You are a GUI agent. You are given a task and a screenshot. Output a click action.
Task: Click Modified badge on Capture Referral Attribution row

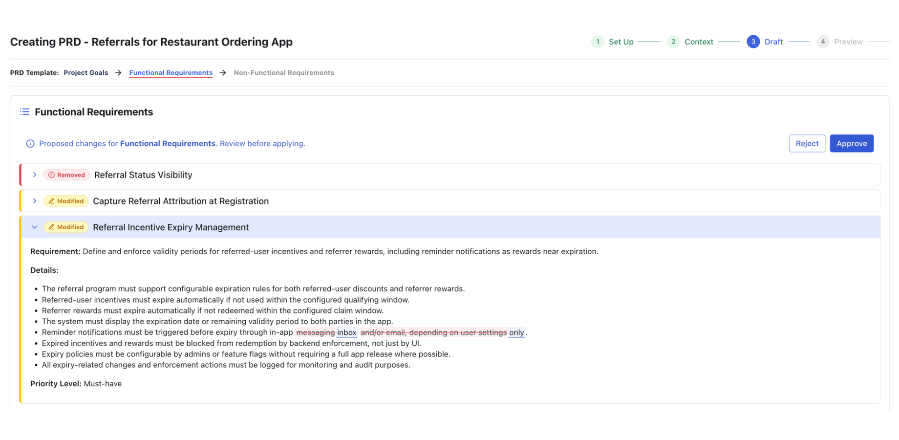66,201
